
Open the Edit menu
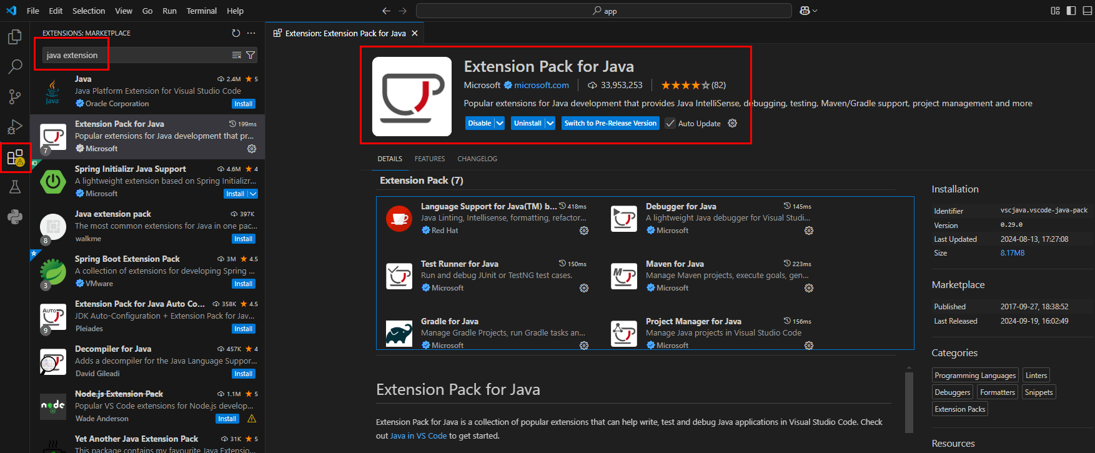click(x=56, y=11)
